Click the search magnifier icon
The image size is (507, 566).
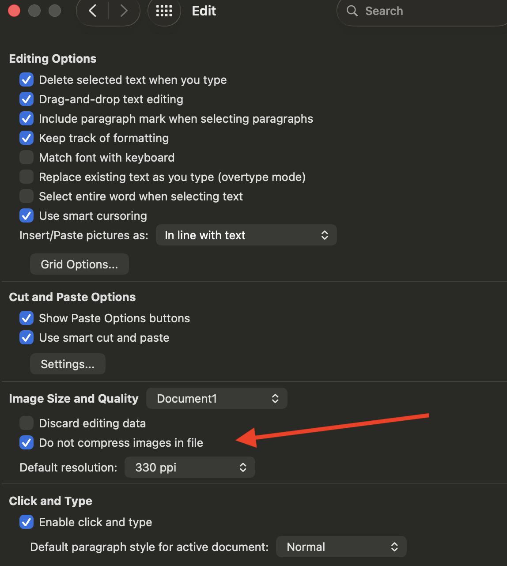click(x=352, y=11)
